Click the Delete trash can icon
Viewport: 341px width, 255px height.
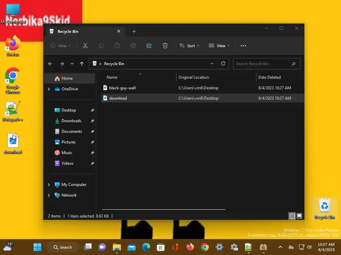165,46
